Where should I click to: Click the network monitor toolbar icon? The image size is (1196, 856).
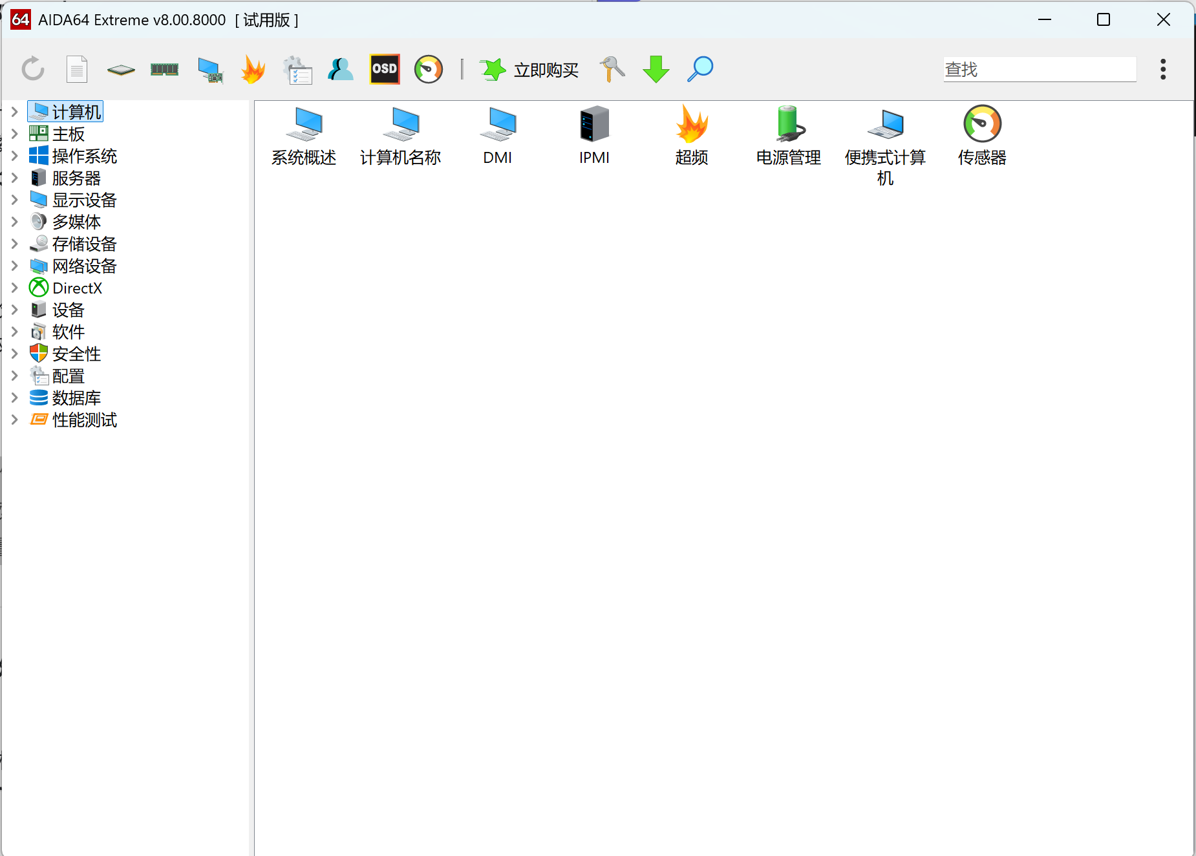(210, 70)
